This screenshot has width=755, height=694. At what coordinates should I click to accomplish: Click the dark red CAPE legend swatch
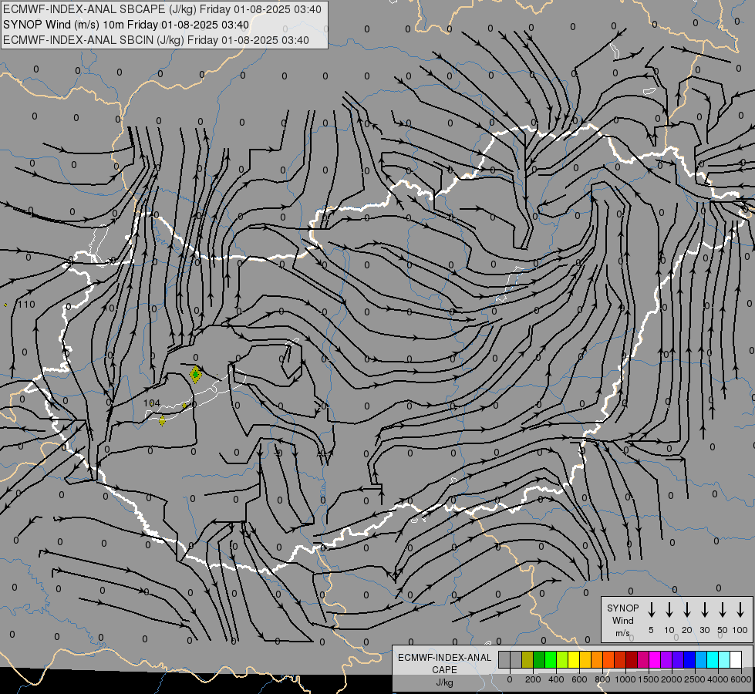click(632, 660)
